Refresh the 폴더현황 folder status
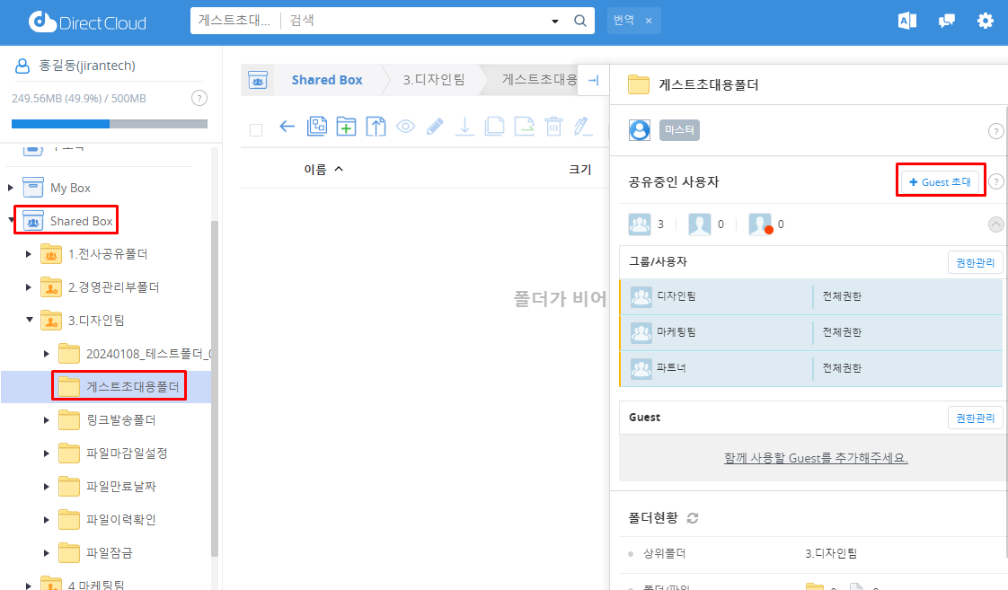1008x590 pixels. 693,518
